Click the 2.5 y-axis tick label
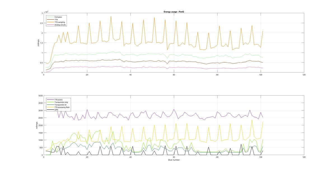The height and width of the screenshot is (174, 336). click(41, 23)
